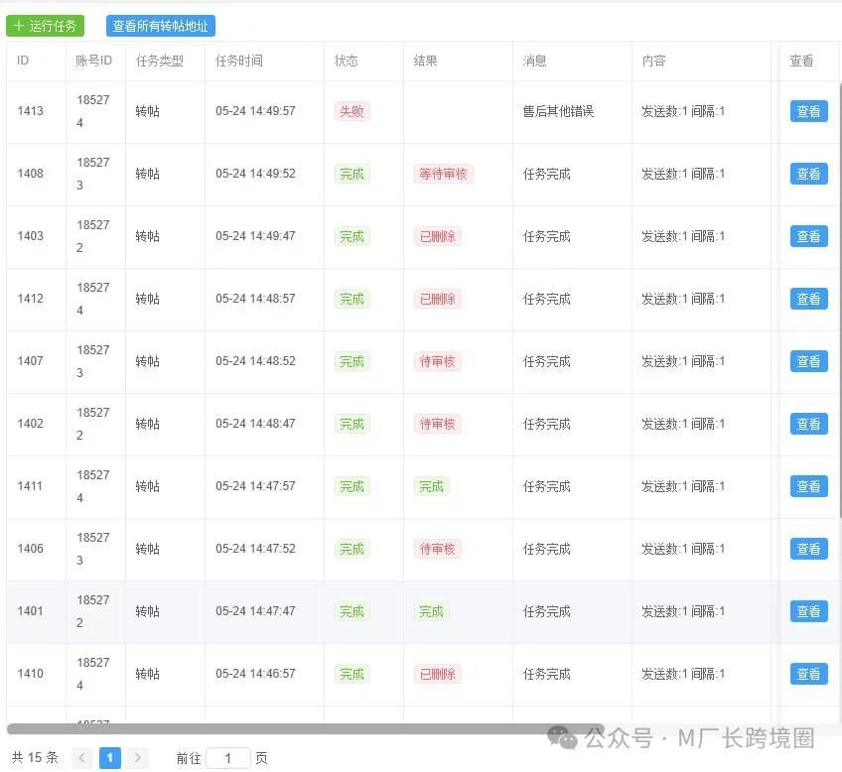The image size is (842, 772).
Task: Click ID cell 1407
Action: (x=30, y=361)
